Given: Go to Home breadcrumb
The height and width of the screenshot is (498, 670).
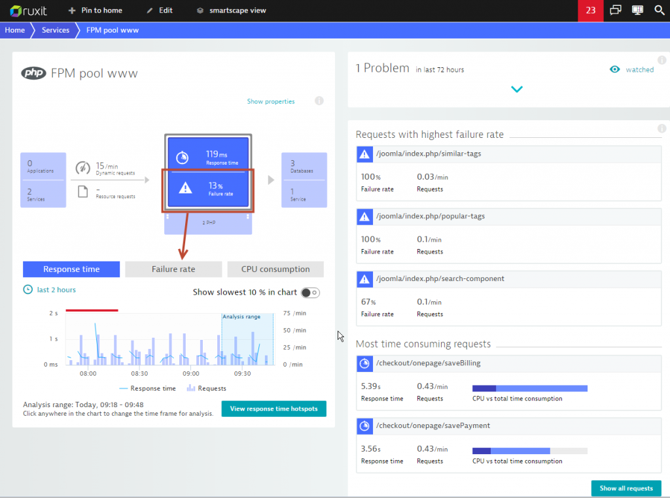Looking at the screenshot, I should pyautogui.click(x=15, y=30).
